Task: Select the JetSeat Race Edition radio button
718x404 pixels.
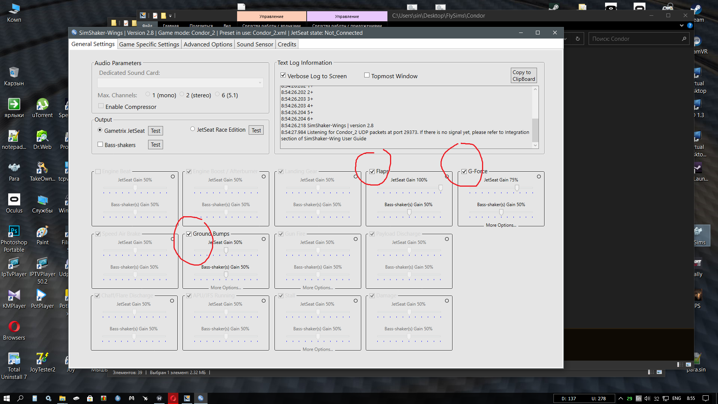Action: point(193,129)
